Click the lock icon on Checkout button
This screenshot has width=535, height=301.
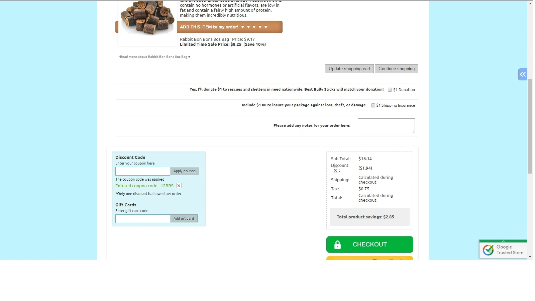pos(338,244)
